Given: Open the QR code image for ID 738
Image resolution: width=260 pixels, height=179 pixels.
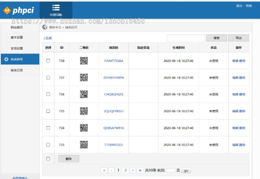Looking at the screenshot, I should click(83, 61).
